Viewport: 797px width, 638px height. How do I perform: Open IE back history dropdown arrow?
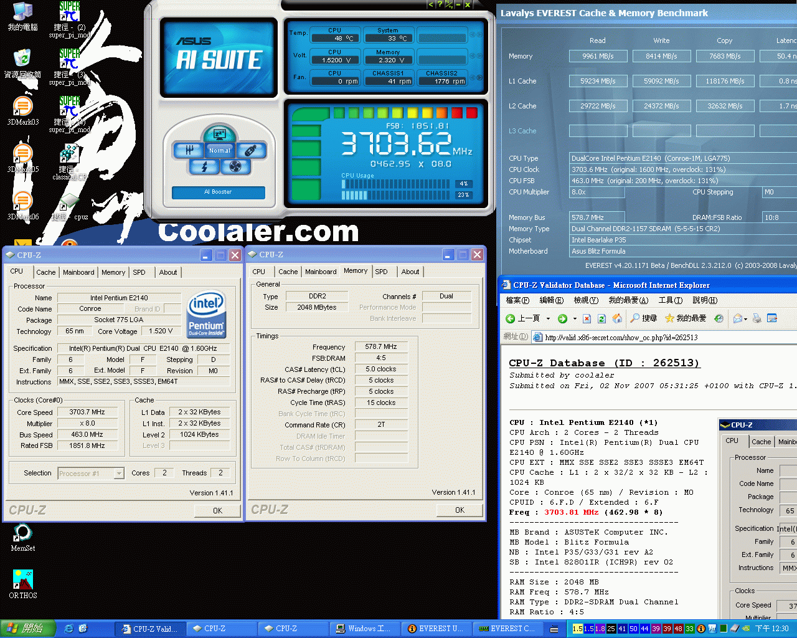click(x=549, y=318)
